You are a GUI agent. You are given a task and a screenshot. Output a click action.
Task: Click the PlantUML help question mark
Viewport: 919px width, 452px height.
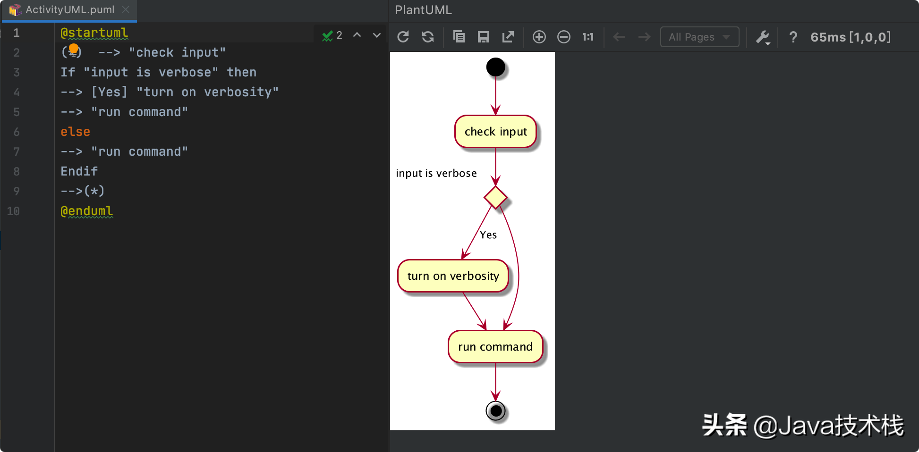[793, 37]
